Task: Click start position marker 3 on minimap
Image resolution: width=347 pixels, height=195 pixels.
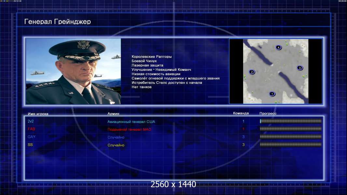Action: (300, 68)
